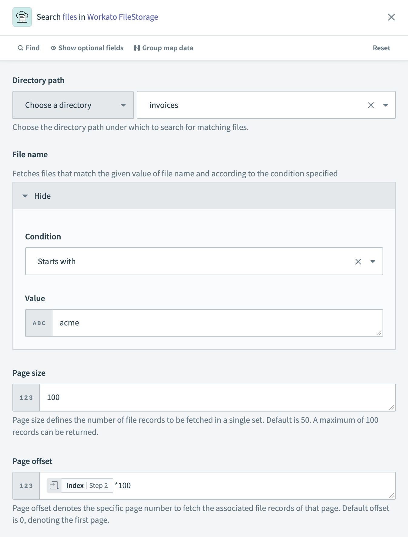Toggle Group map data
Viewport: 408px width, 537px height.
pyautogui.click(x=164, y=48)
